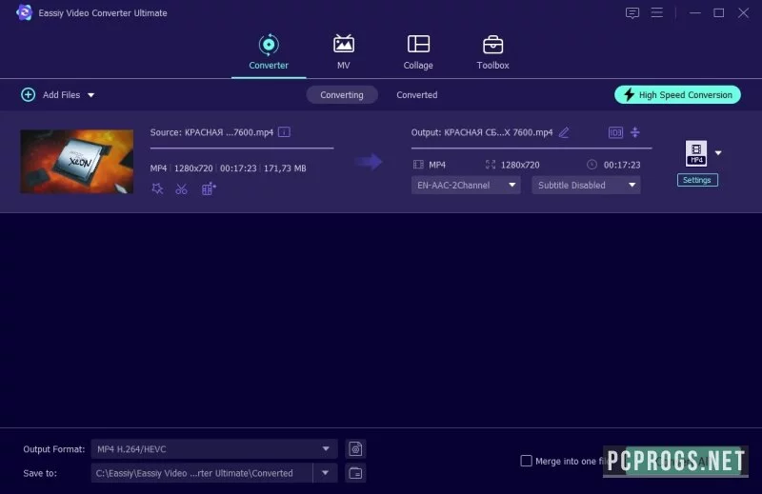The height and width of the screenshot is (494, 762).
Task: Open the source file info icon
Action: [284, 132]
